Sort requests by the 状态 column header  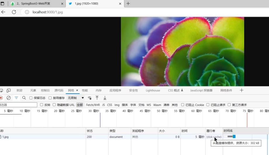click(x=97, y=131)
